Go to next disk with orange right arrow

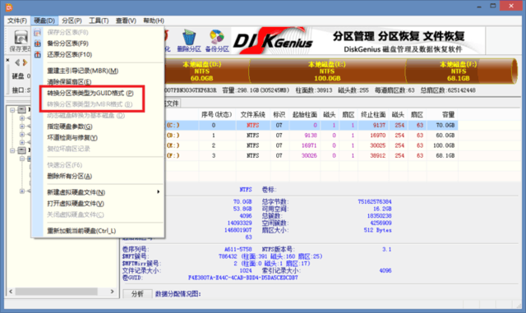[x=25, y=62]
